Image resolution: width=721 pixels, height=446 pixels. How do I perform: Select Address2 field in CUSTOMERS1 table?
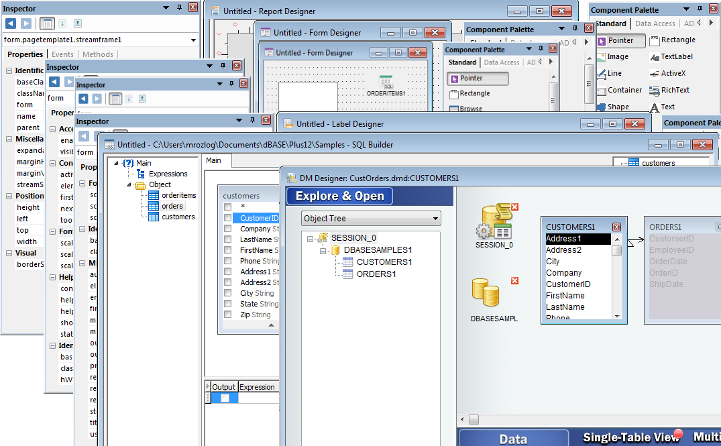[563, 250]
